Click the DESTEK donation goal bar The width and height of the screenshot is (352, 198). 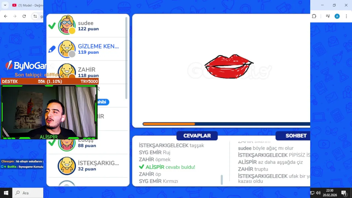tap(50, 81)
